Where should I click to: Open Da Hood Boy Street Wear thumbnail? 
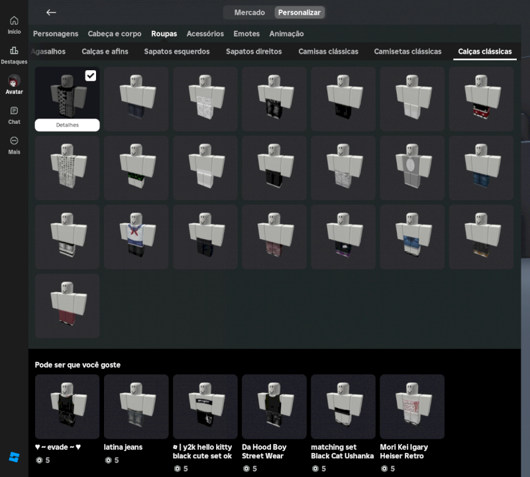tap(274, 406)
